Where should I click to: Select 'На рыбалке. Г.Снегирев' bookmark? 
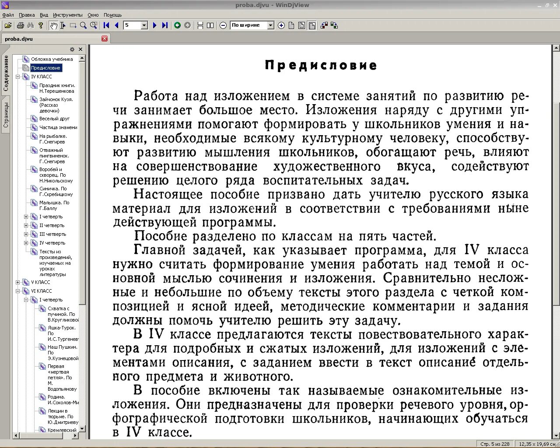click(x=53, y=139)
